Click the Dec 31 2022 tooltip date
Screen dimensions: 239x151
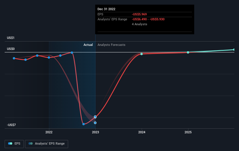[106, 9]
